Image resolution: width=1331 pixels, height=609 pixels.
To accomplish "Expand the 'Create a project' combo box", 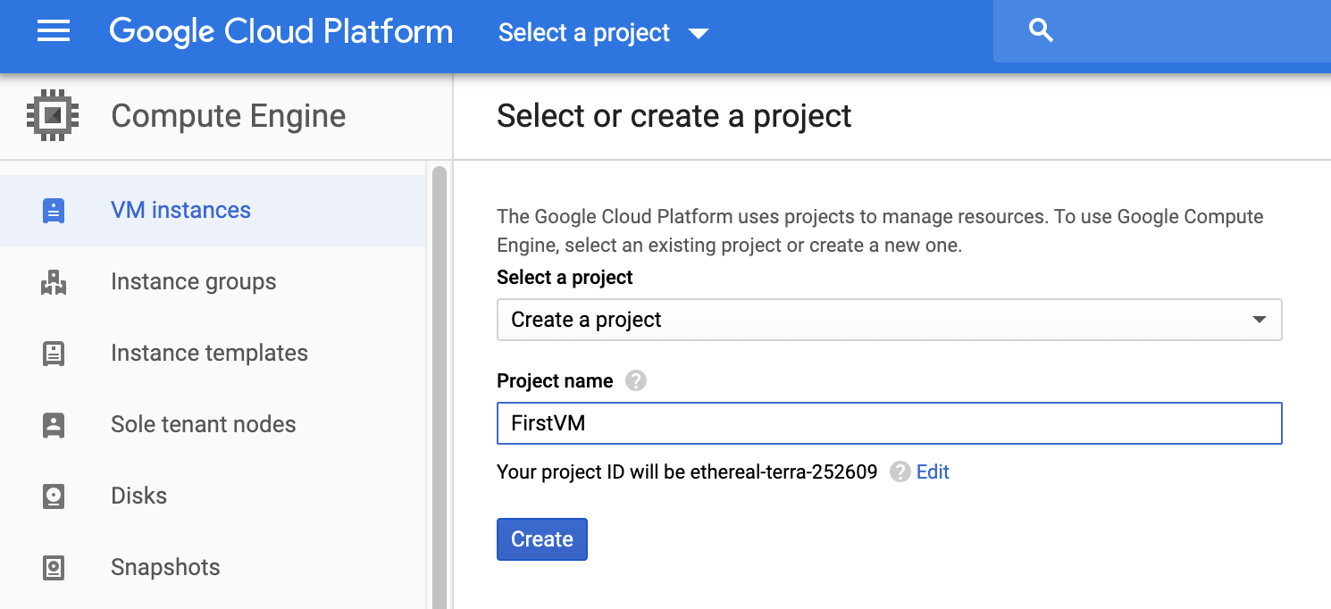I will [889, 320].
